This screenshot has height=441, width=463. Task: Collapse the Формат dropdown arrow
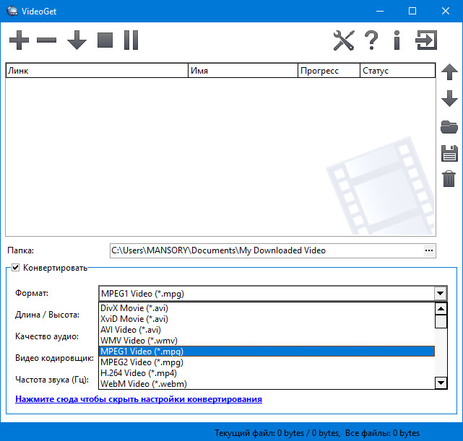click(x=439, y=293)
